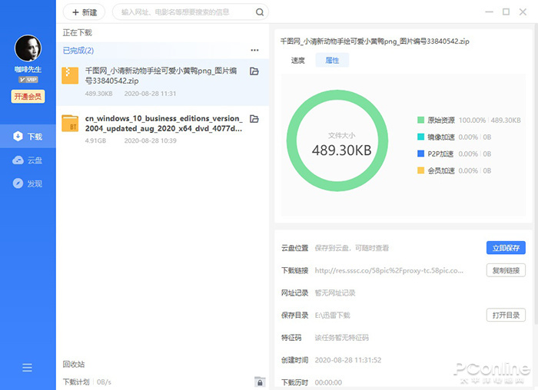This screenshot has height=390, width=538.
Task: Click the private space lock folder icon
Action: 260,382
